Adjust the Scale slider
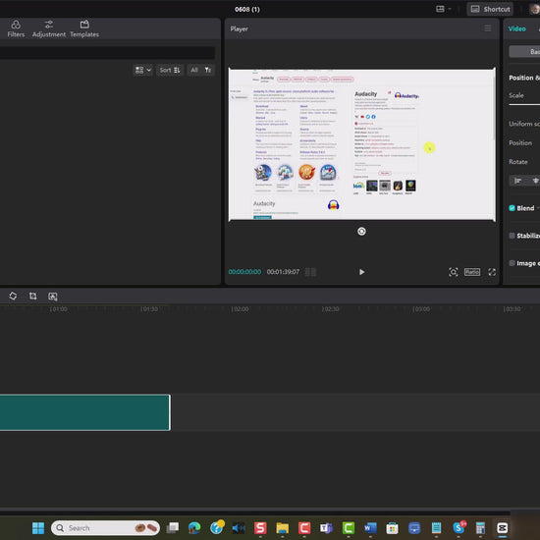The height and width of the screenshot is (540, 540). (x=524, y=104)
